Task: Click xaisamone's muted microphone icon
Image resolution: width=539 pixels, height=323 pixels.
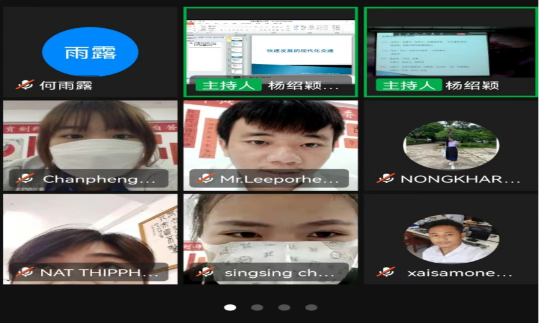Action: pos(385,272)
